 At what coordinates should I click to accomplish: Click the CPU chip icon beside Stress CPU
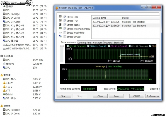pos(60,16)
